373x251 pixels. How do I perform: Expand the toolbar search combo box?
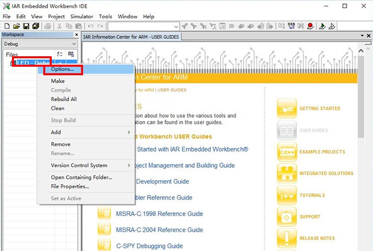(x=176, y=26)
